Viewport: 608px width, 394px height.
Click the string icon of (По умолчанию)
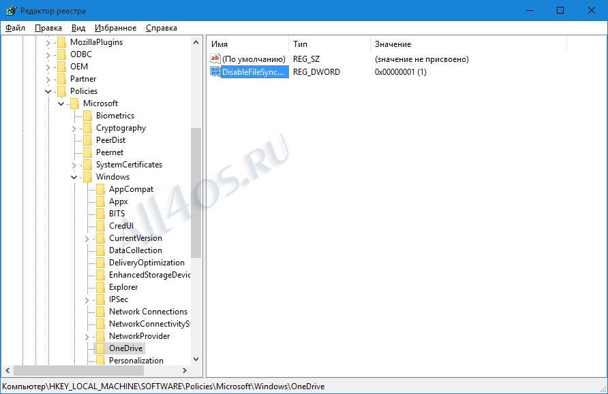215,59
